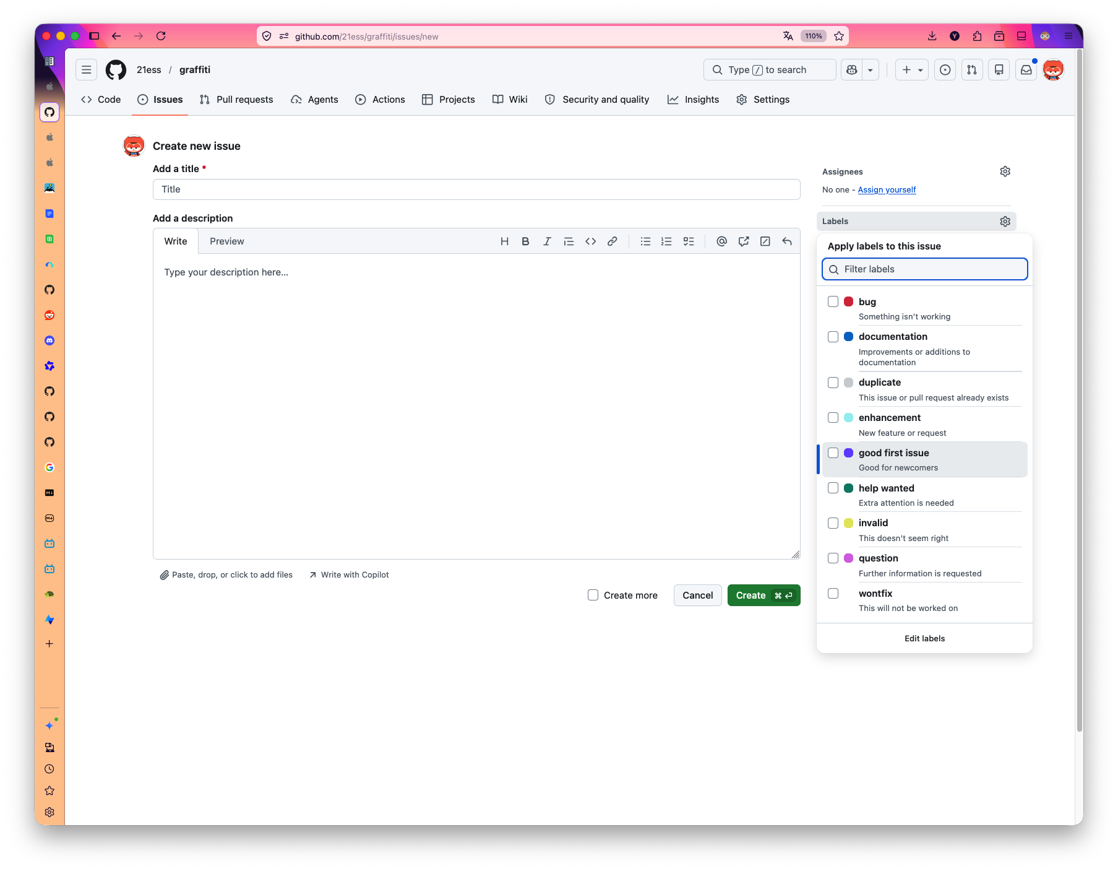Click the blue documentation color dot
This screenshot has height=871, width=1118.
click(849, 337)
